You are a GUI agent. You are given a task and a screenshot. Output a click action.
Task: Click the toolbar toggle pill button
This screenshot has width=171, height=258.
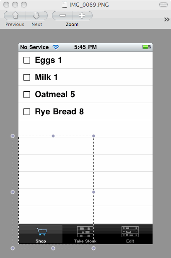(x=163, y=5)
